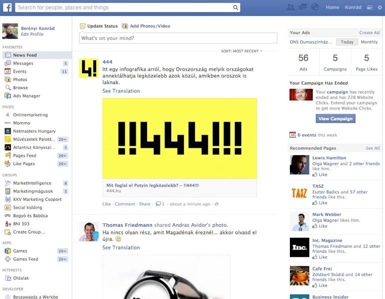Click Share under the 444 post
Image resolution: width=385 pixels, height=299 pixels.
tap(145, 204)
